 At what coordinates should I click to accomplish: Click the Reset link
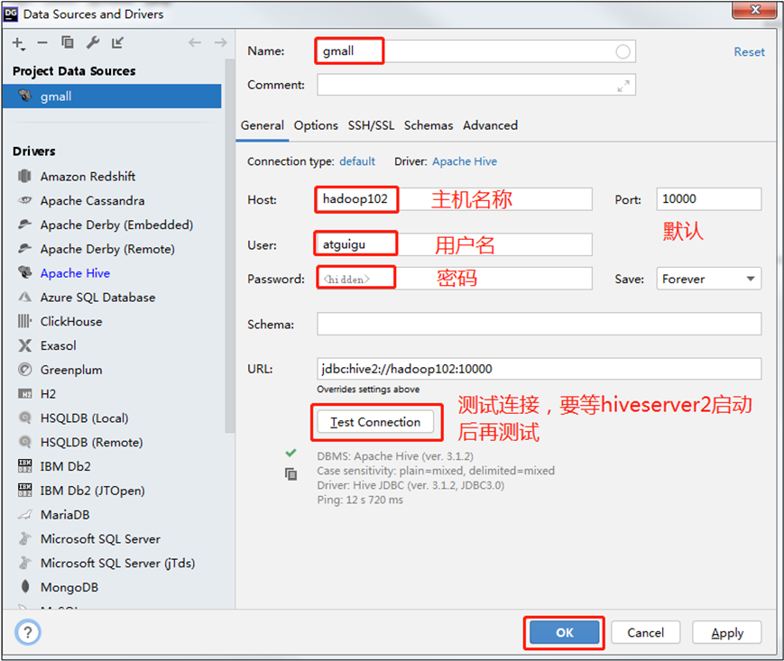(749, 51)
